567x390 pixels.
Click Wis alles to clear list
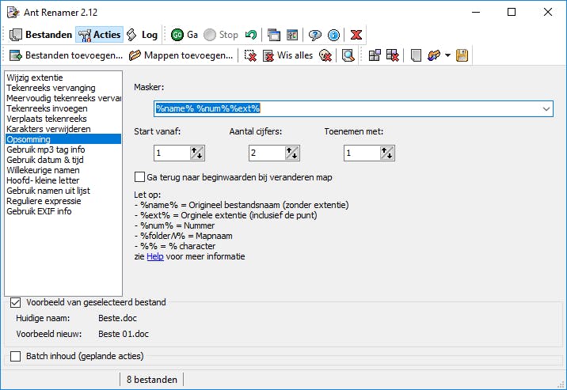coord(287,55)
